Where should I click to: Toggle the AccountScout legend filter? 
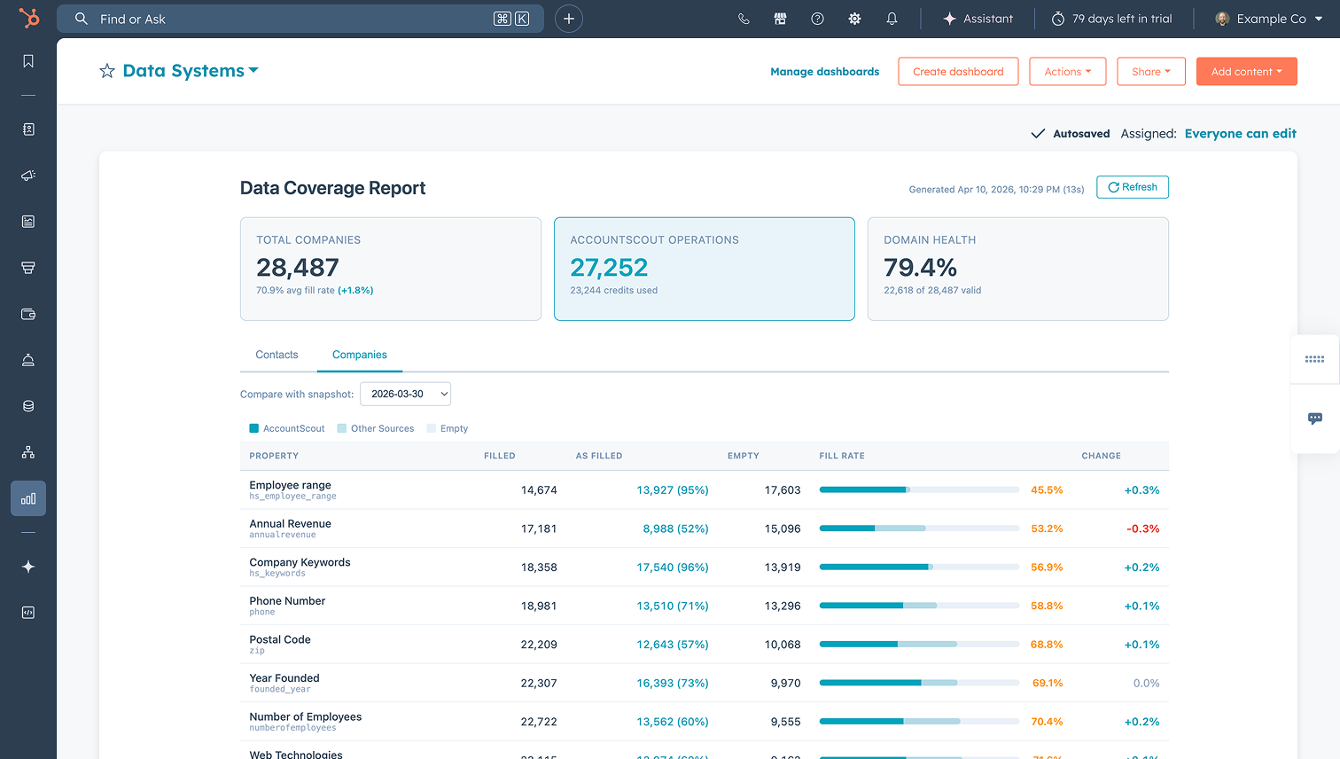click(x=286, y=427)
